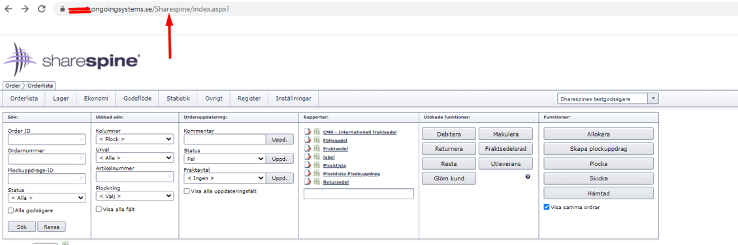Click the Sök button
This screenshot has height=245, width=738.
[x=22, y=227]
